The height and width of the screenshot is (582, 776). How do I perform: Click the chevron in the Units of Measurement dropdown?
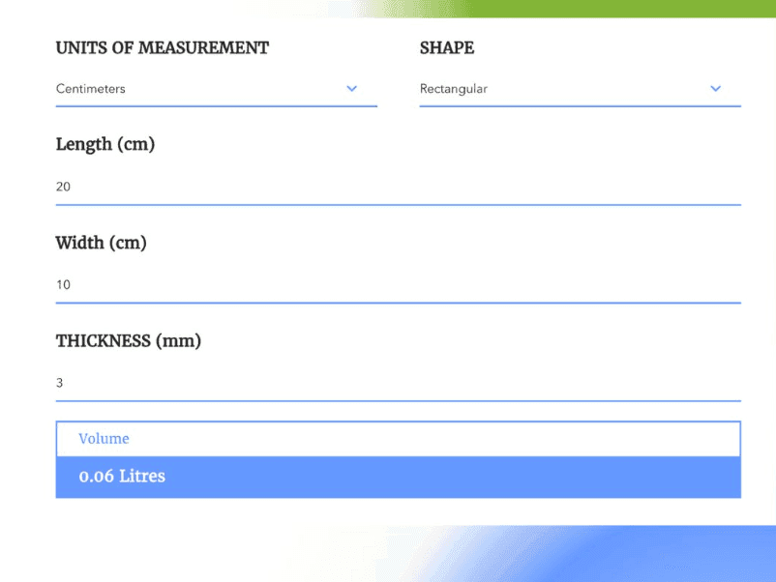pos(352,89)
